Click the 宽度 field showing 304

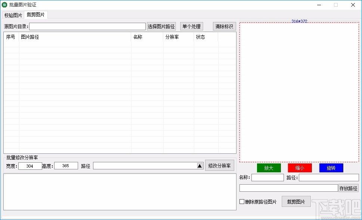(x=30, y=166)
